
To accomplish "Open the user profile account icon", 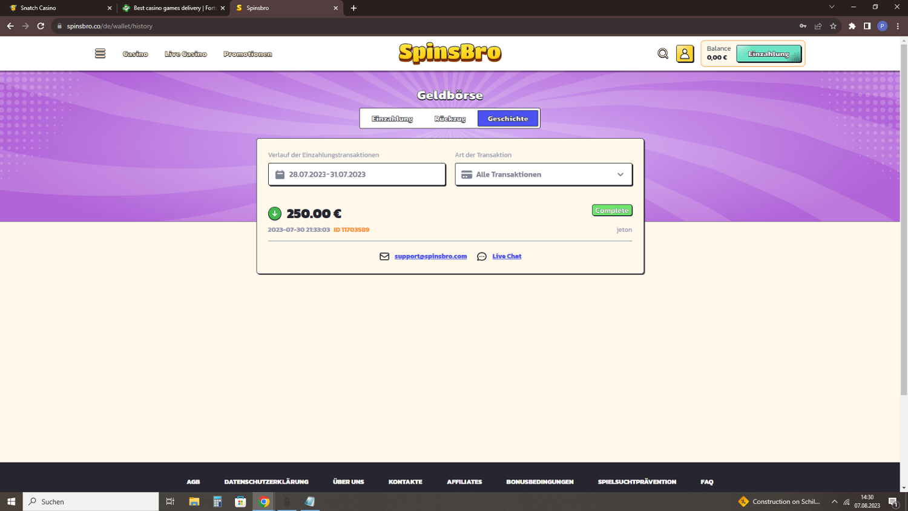I will (685, 53).
